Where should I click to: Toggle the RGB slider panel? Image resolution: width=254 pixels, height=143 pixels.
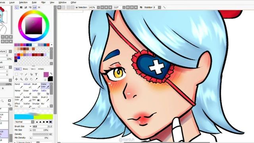pyautogui.click(x=21, y=7)
